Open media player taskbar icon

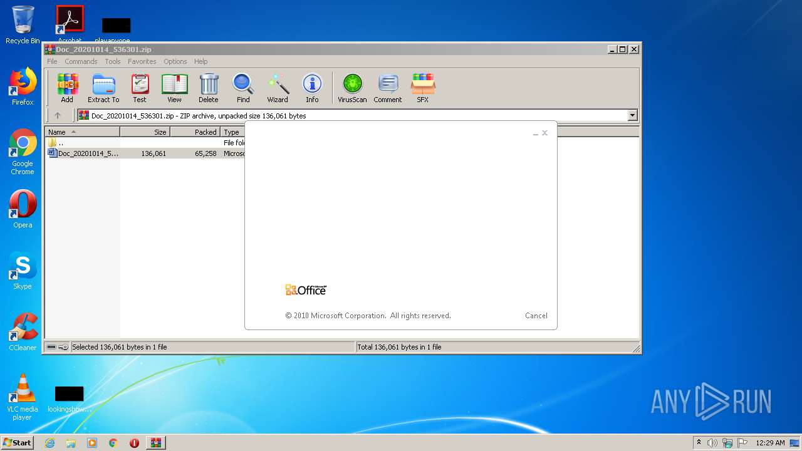92,443
